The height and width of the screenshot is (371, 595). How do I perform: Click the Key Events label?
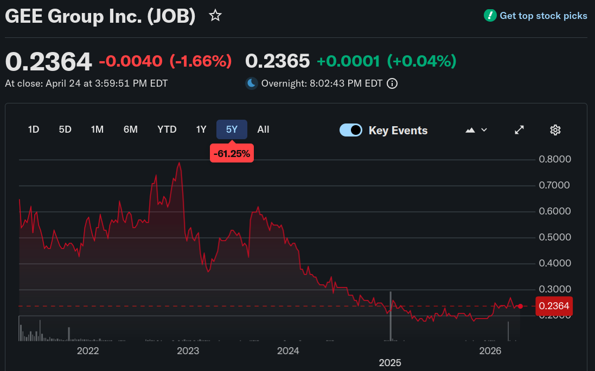[x=398, y=131]
